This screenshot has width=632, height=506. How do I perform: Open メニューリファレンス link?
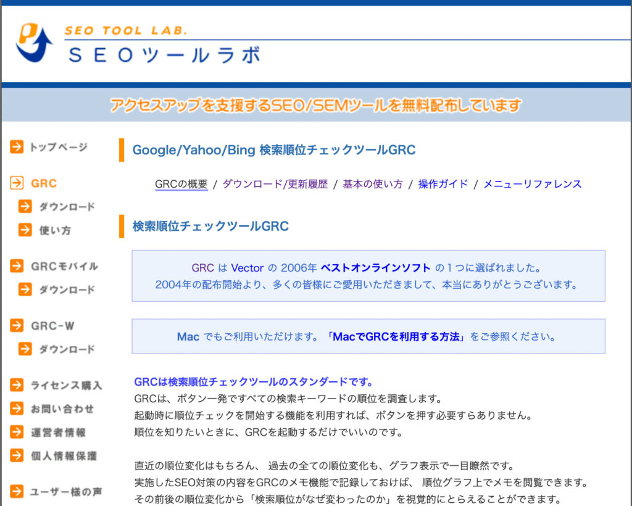point(533,184)
